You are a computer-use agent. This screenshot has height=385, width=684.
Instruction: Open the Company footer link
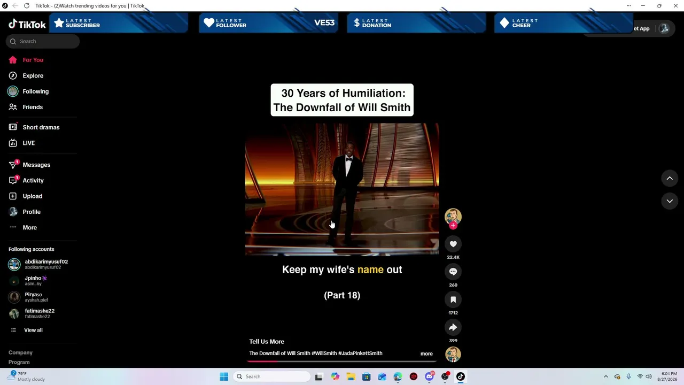point(20,352)
